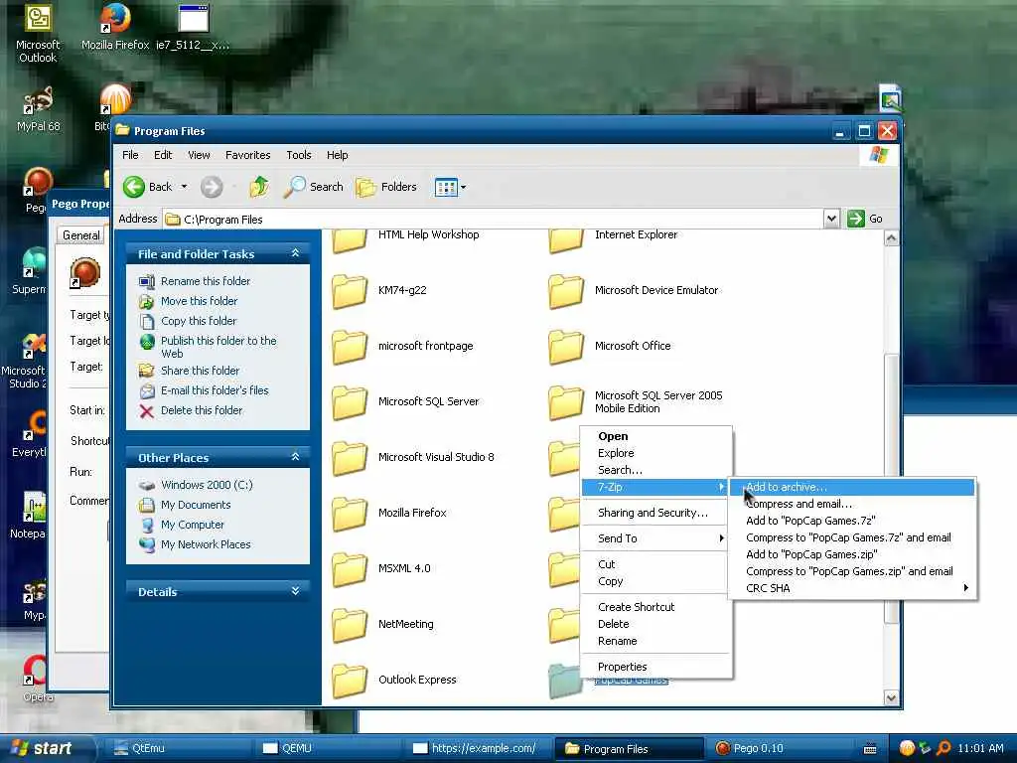The width and height of the screenshot is (1017, 763).
Task: Select the HTML Help Workshop folder icon
Action: click(x=350, y=241)
